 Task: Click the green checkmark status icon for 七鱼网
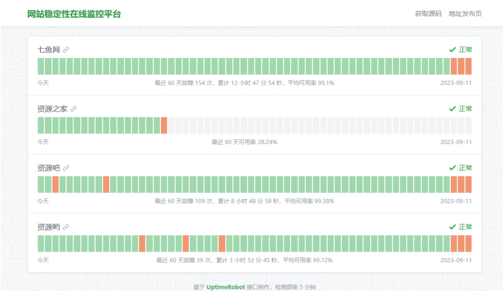point(453,50)
